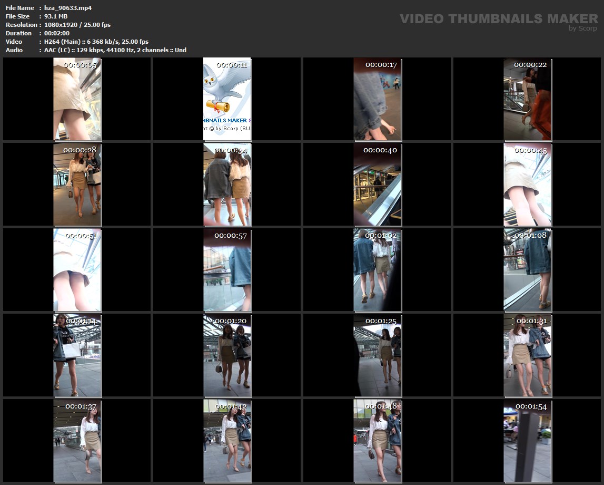Click the 'by Scorp' credit text
The height and width of the screenshot is (485, 604).
[583, 28]
